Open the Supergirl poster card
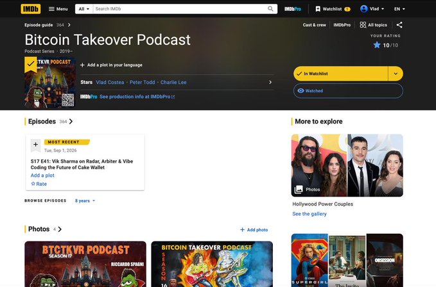Screen dimensions: 436x287 310,260
